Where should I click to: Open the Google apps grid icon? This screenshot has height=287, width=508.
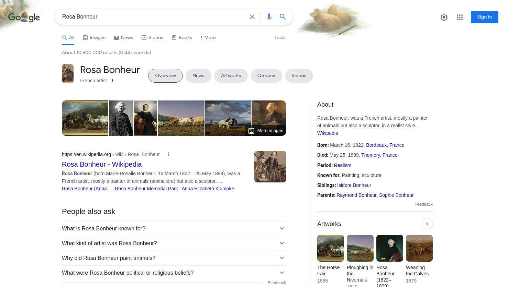point(460,17)
